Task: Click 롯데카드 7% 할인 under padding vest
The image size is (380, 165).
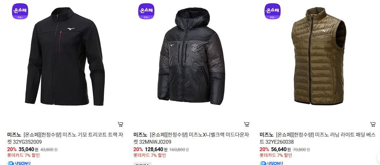Action: (x=276, y=155)
